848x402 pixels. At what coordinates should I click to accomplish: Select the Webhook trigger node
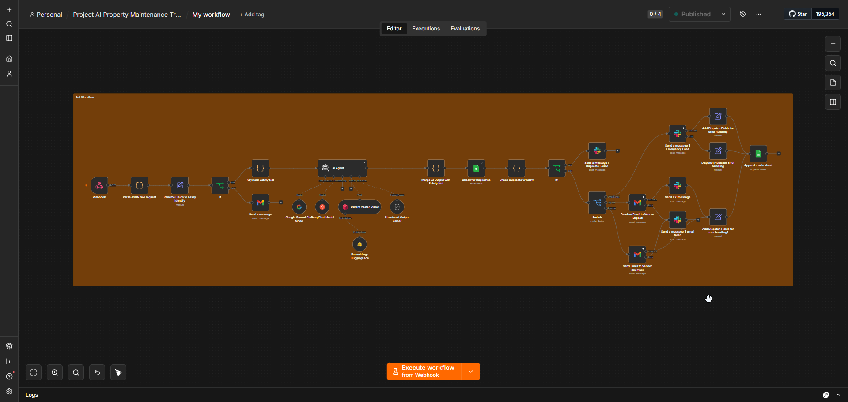pos(99,185)
